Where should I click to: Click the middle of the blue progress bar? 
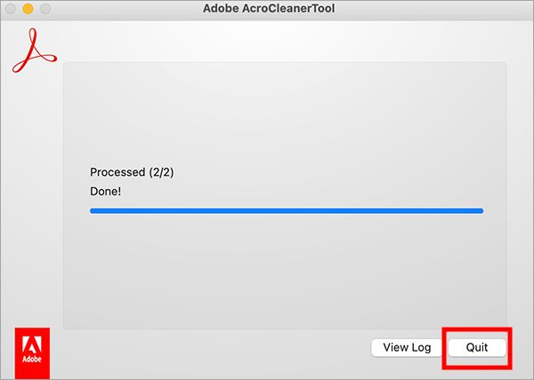point(287,211)
